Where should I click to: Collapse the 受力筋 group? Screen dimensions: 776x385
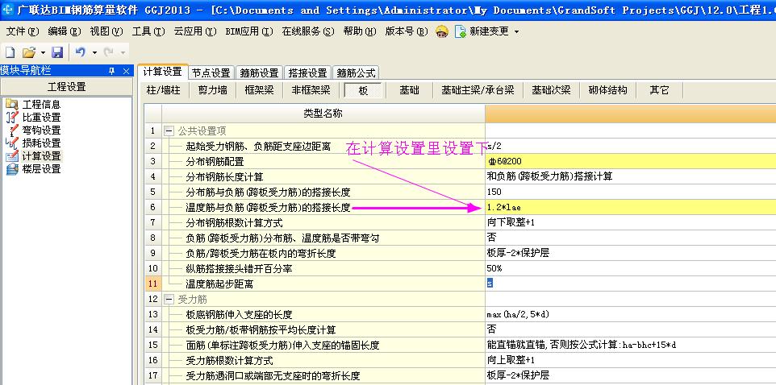pyautogui.click(x=169, y=300)
